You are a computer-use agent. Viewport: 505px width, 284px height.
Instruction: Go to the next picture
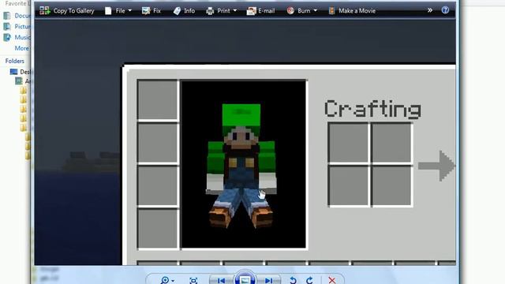[x=269, y=281]
